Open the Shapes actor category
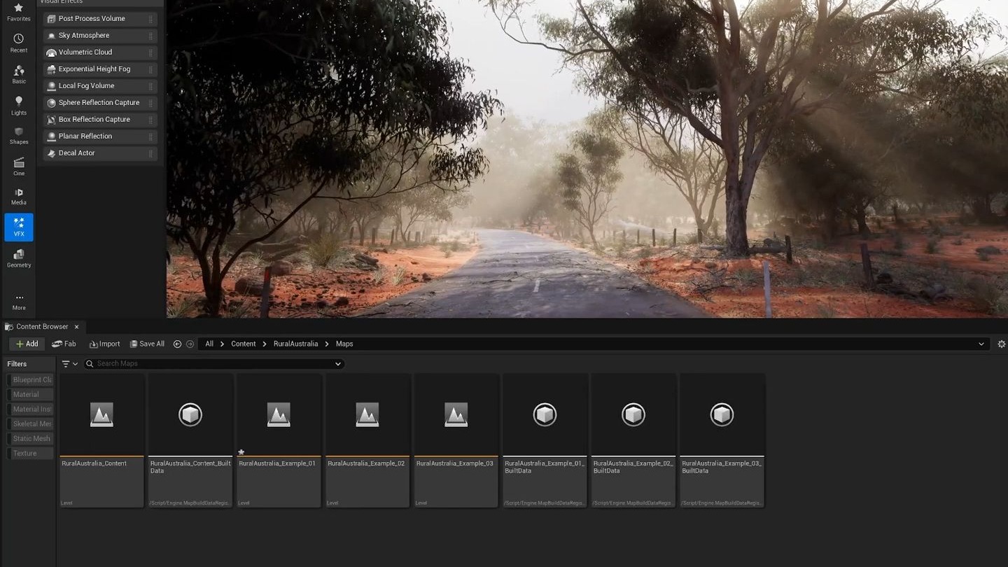 click(19, 136)
